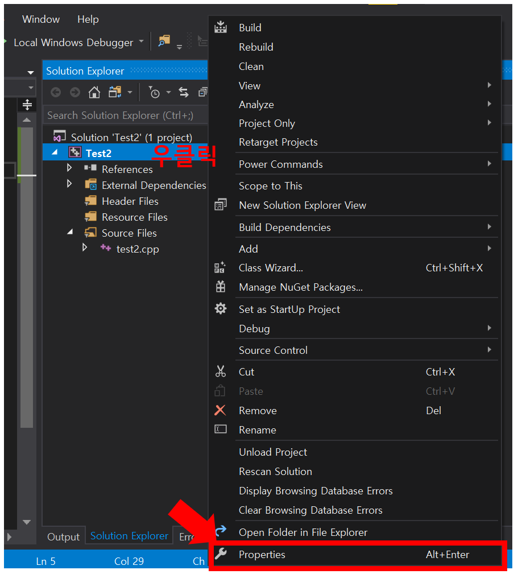Click the Open Folder arrow icon
518x574 pixels.
(x=221, y=531)
